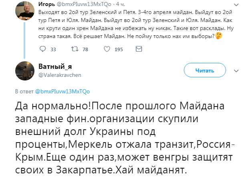Click the Ватный_я display name
The width and height of the screenshot is (248, 179).
(55, 66)
